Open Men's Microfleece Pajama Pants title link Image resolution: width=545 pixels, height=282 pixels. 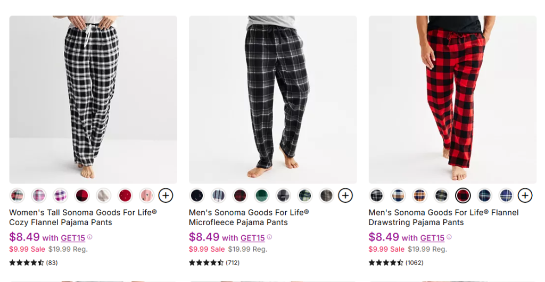pos(249,218)
